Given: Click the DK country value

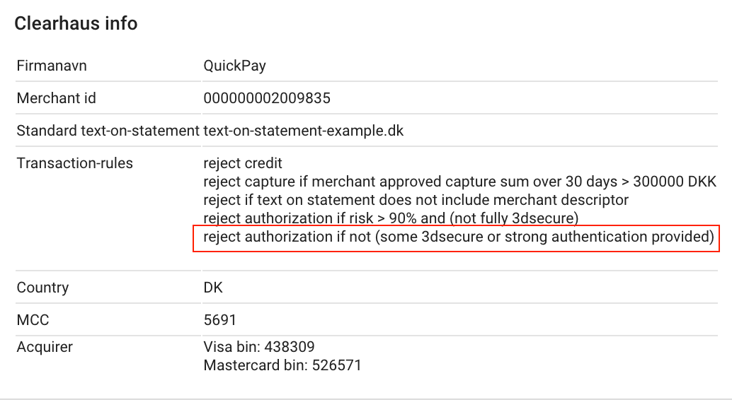Looking at the screenshot, I should (213, 288).
